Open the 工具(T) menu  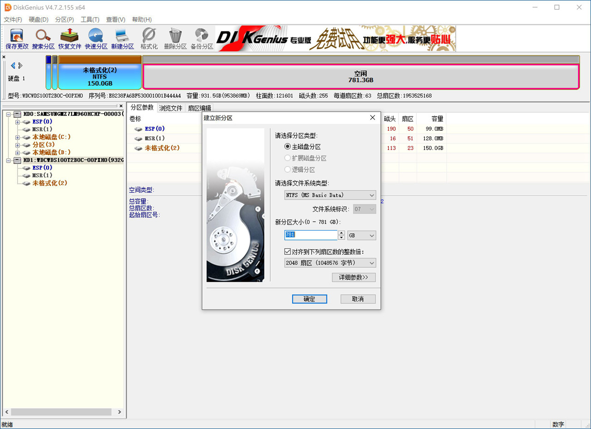pyautogui.click(x=90, y=19)
